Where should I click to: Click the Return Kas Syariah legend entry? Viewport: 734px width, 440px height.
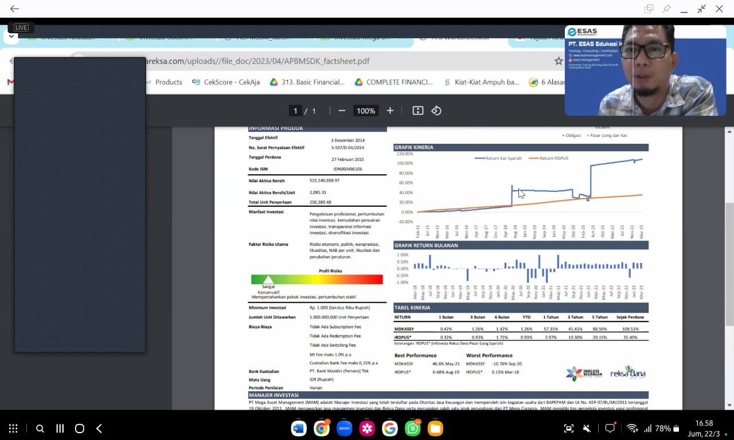[x=498, y=158]
